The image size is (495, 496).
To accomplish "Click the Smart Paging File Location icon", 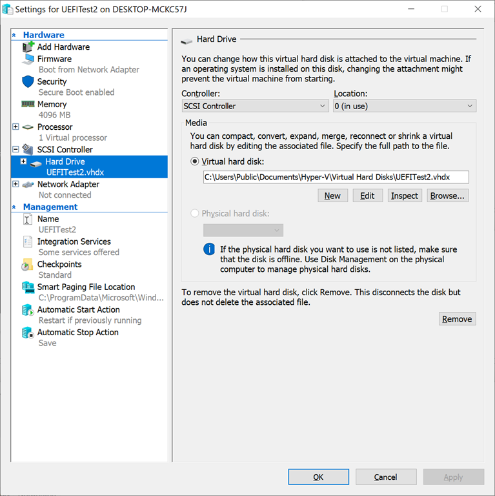I will point(28,287).
